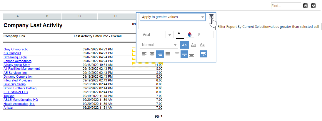This screenshot has width=322, height=121.
Task: Toggle the right align button
Action: pyautogui.click(x=160, y=54)
